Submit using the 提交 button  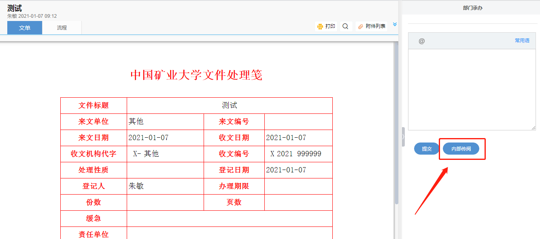(427, 149)
